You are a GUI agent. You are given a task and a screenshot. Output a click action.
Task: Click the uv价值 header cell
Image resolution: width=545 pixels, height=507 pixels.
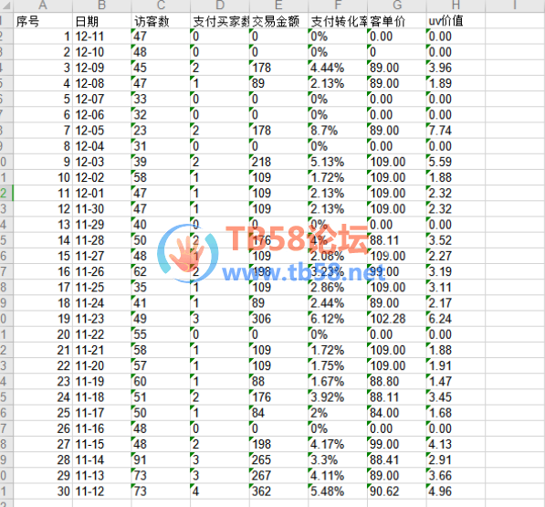click(x=456, y=21)
